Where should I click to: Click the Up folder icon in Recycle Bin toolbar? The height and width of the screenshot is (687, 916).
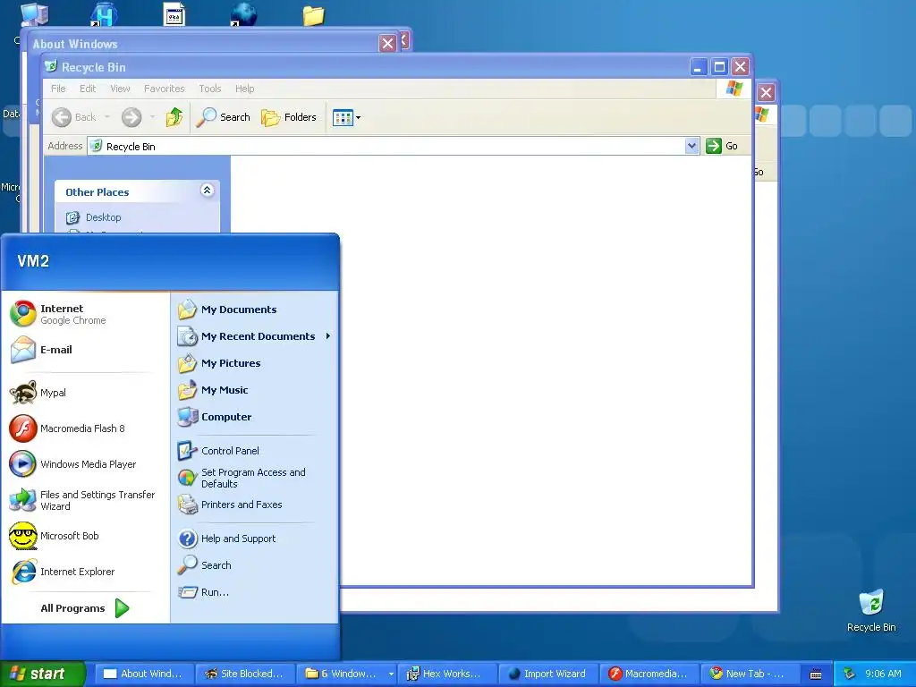pyautogui.click(x=174, y=117)
